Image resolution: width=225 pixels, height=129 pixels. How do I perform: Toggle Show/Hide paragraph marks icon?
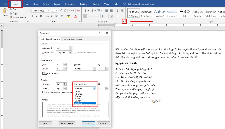point(122,11)
